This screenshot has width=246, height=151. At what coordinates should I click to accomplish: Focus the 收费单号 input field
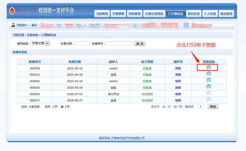point(119,43)
